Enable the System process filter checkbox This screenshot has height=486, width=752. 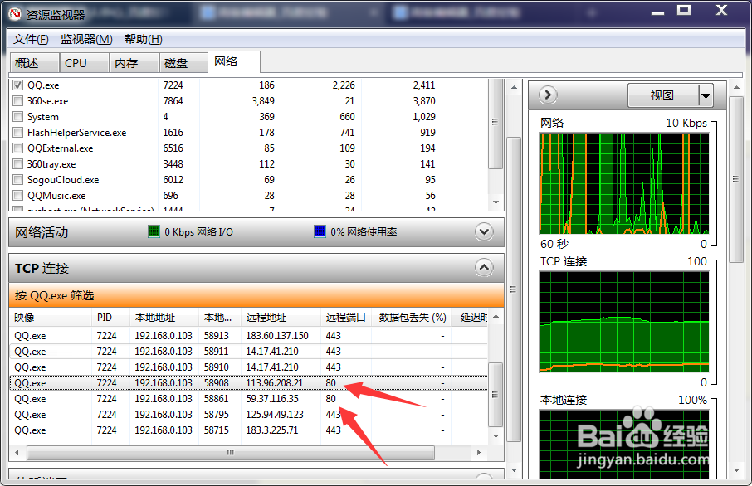pos(17,116)
